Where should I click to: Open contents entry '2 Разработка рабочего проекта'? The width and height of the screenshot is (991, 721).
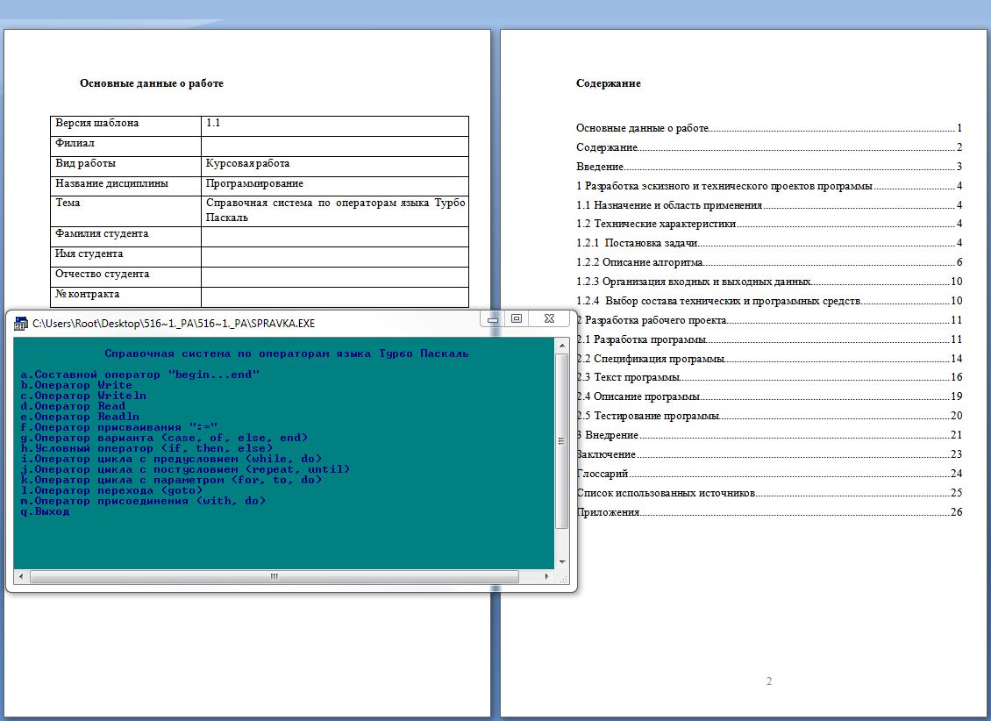coord(770,320)
